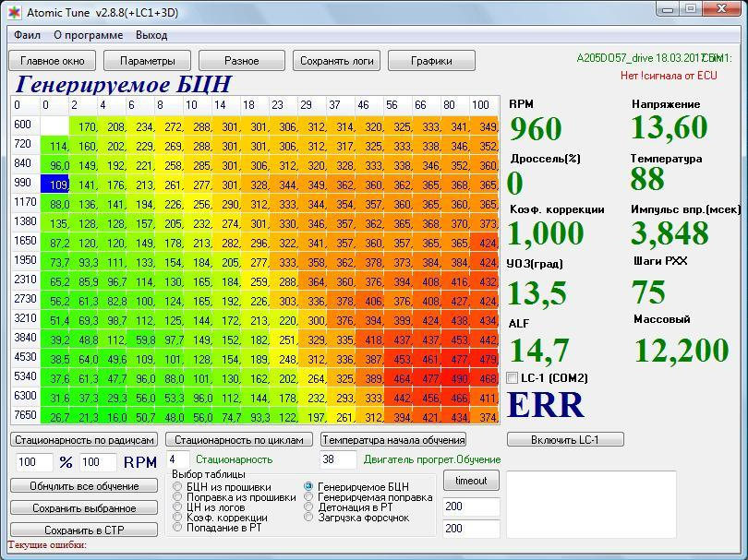Click the Сохранить в CTP button
This screenshot has height=560, width=748.
pyautogui.click(x=84, y=530)
